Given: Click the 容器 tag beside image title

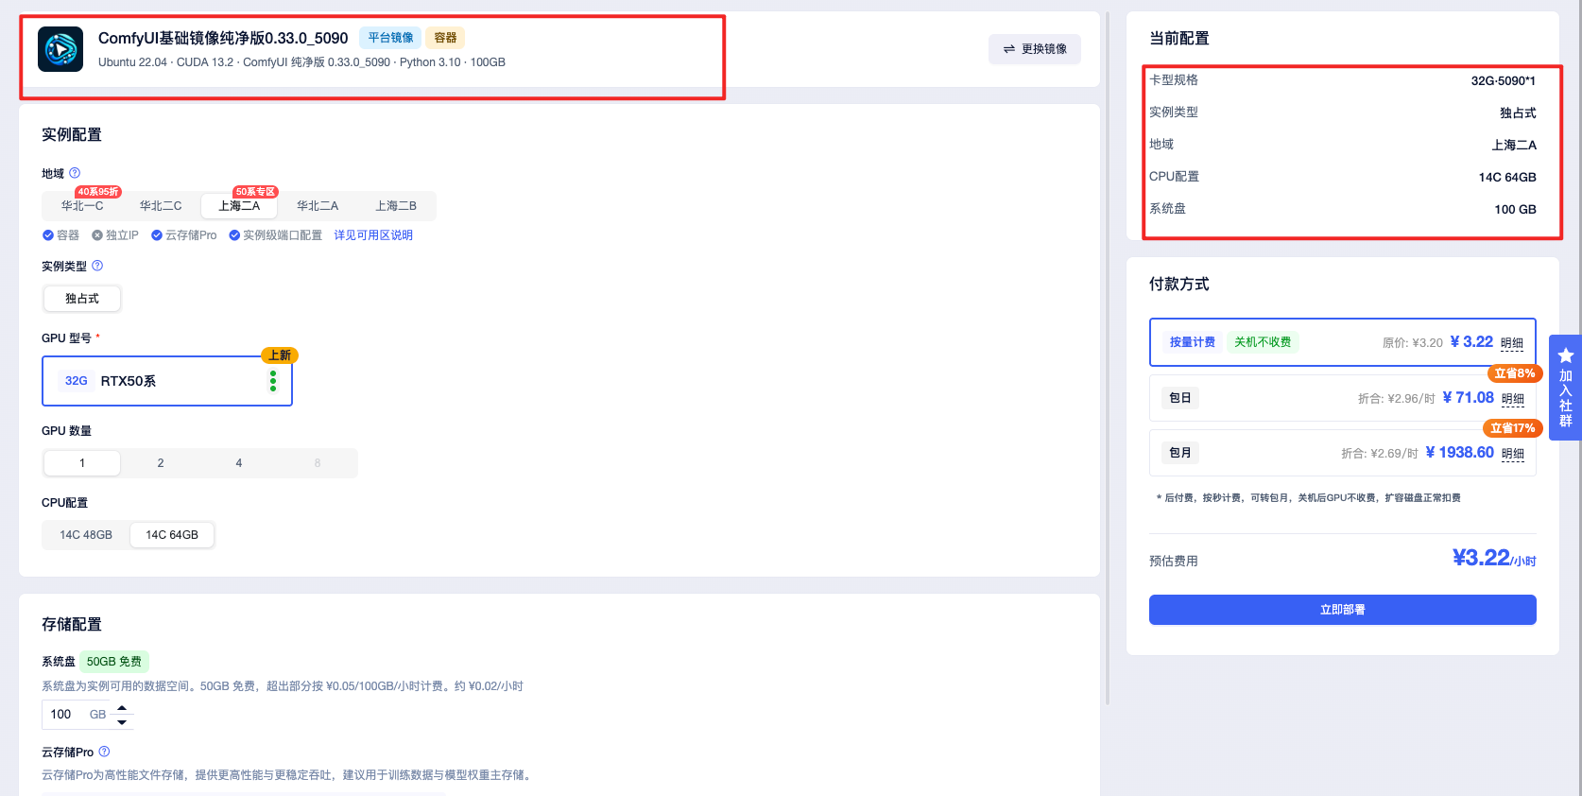Looking at the screenshot, I should pos(445,38).
